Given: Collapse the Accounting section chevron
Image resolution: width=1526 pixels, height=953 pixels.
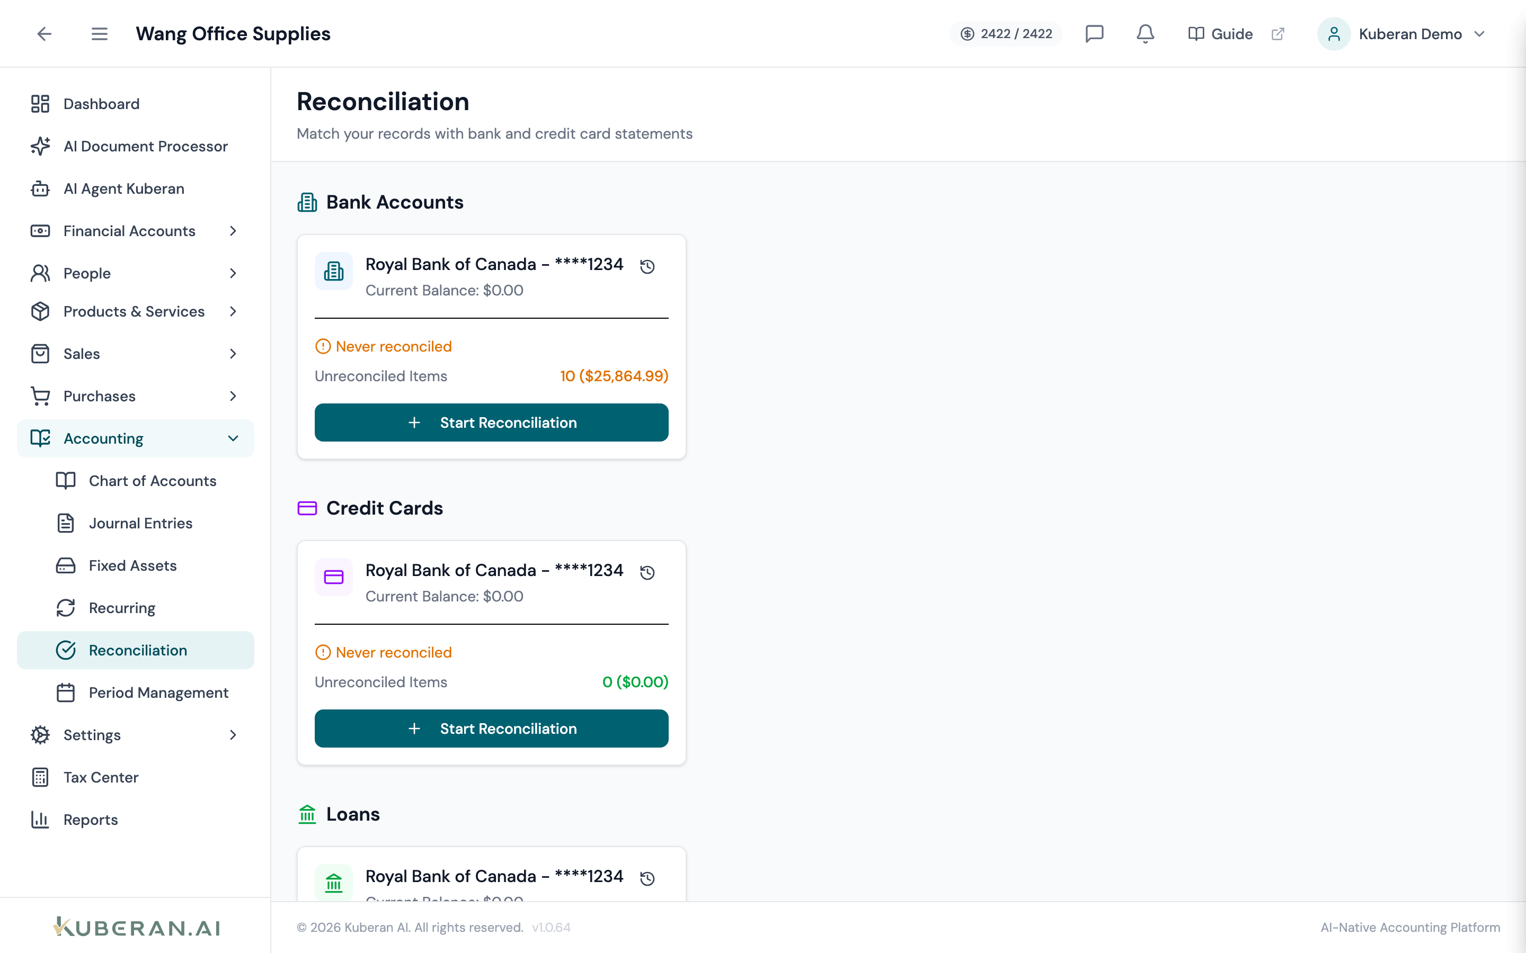Looking at the screenshot, I should tap(233, 439).
